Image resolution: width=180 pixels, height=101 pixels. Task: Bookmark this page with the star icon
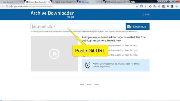[x=137, y=6]
